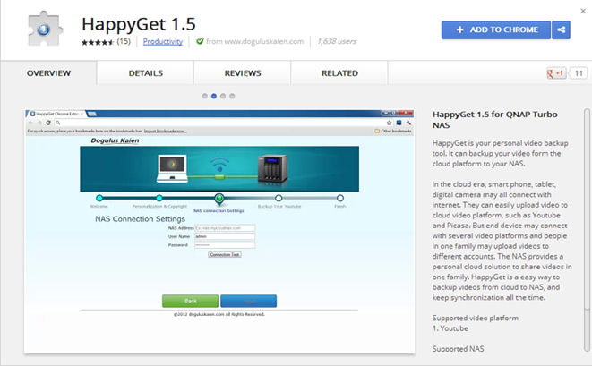The width and height of the screenshot is (592, 366).
Task: Open the Related tab
Action: pos(339,73)
